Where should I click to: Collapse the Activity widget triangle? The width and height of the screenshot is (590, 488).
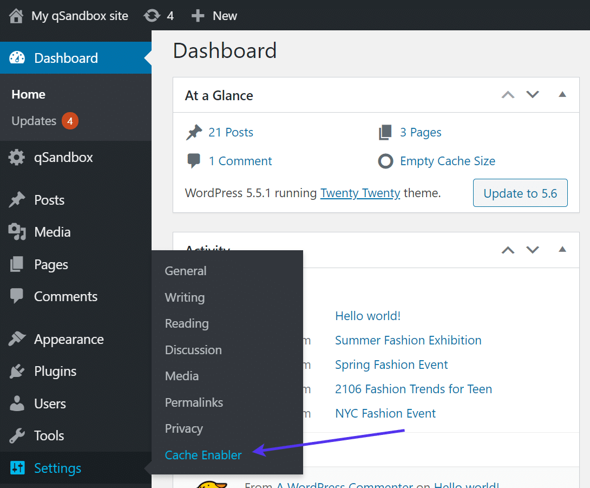(x=562, y=250)
